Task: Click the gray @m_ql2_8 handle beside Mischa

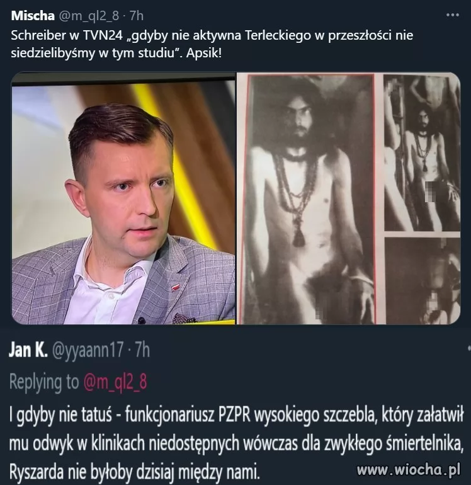Action: coord(88,16)
